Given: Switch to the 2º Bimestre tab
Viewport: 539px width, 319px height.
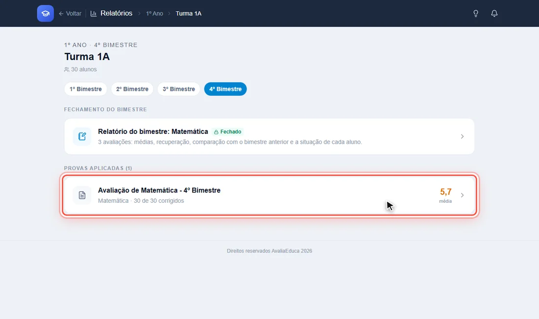Looking at the screenshot, I should click(x=132, y=89).
